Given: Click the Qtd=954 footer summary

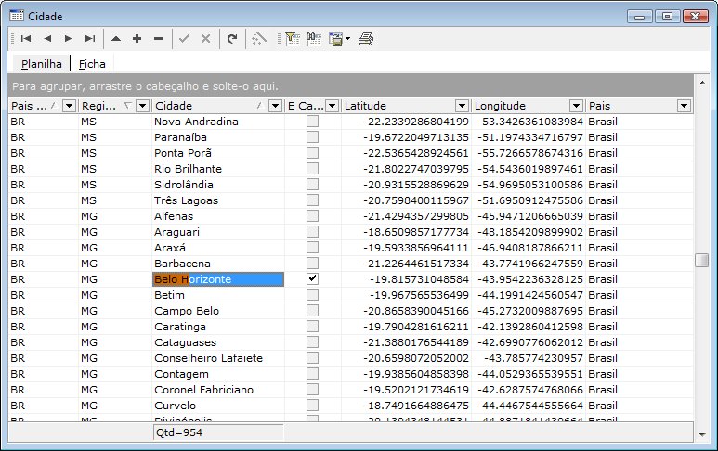Looking at the screenshot, I should pyautogui.click(x=218, y=432).
